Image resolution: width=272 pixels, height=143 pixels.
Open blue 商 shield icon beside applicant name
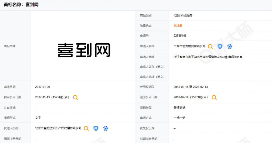(220, 46)
